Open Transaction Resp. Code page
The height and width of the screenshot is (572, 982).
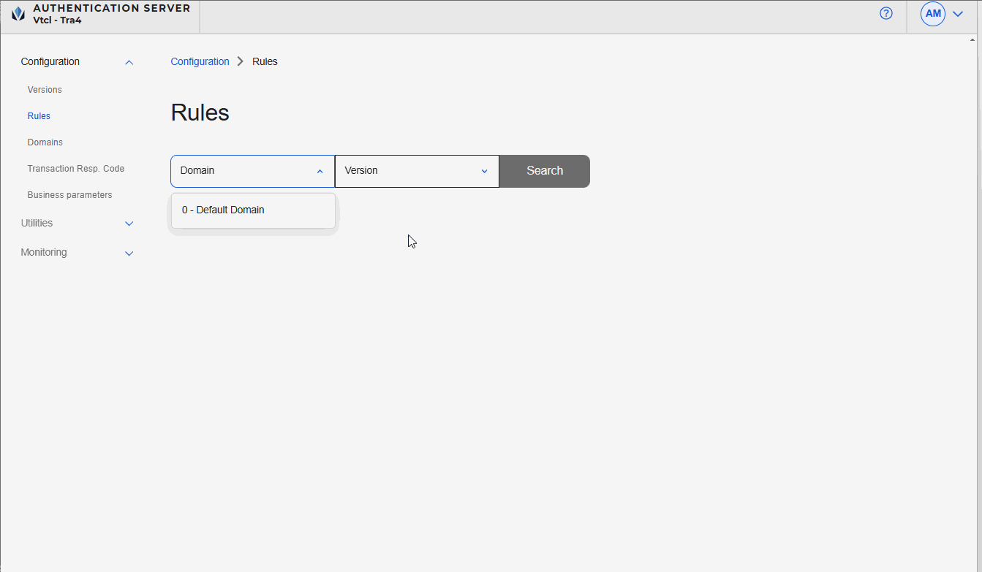76,169
